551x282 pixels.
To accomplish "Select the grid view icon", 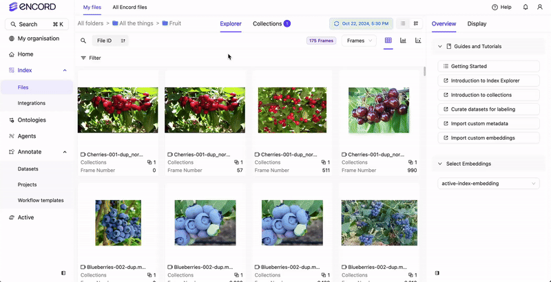I will (388, 41).
